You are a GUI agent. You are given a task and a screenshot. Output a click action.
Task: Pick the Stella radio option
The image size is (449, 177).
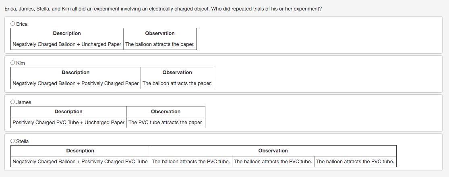point(13,141)
